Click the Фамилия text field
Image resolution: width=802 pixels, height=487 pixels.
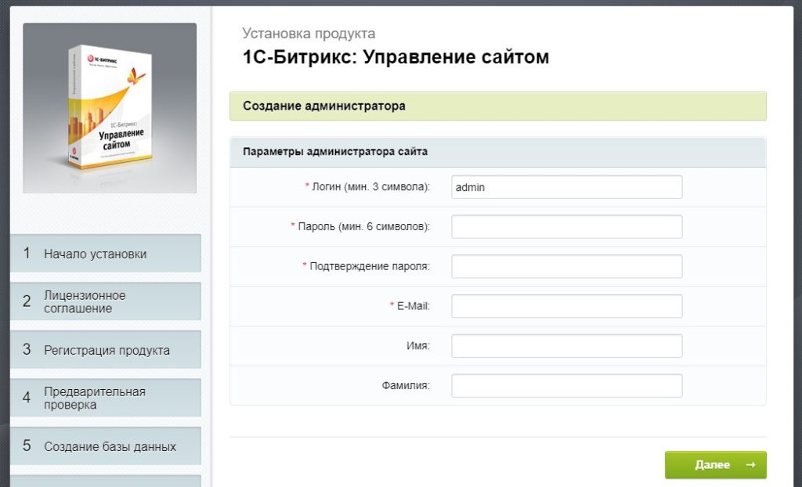coord(567,386)
